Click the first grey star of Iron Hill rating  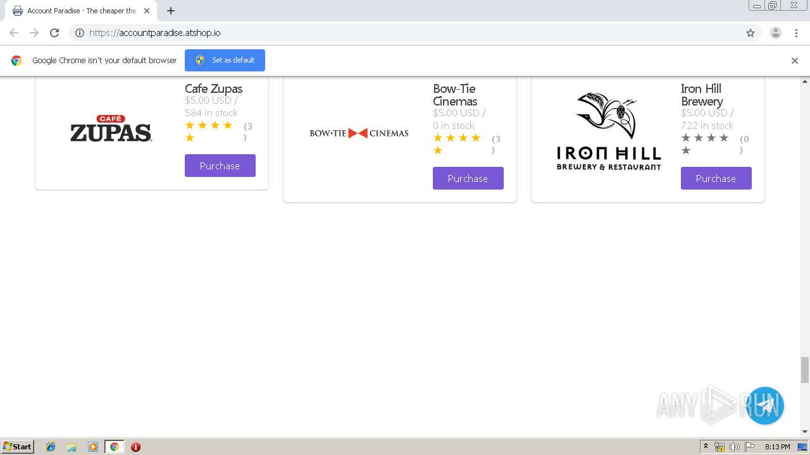tap(686, 138)
